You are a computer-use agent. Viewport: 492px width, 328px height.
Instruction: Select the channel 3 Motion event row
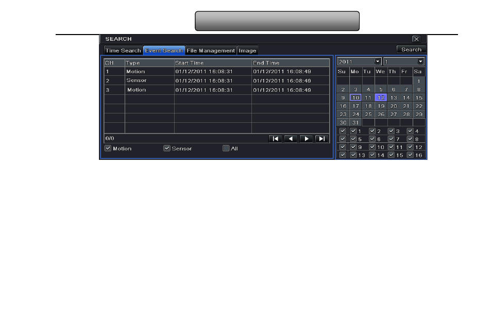[x=216, y=90]
